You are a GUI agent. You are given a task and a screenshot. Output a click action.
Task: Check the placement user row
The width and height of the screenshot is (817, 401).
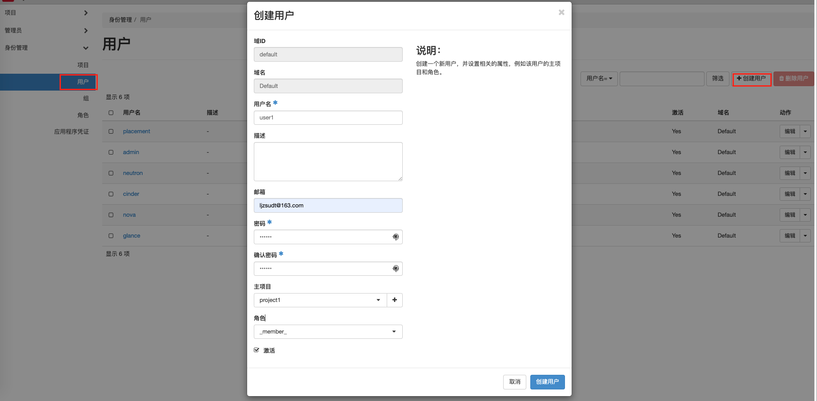point(111,131)
